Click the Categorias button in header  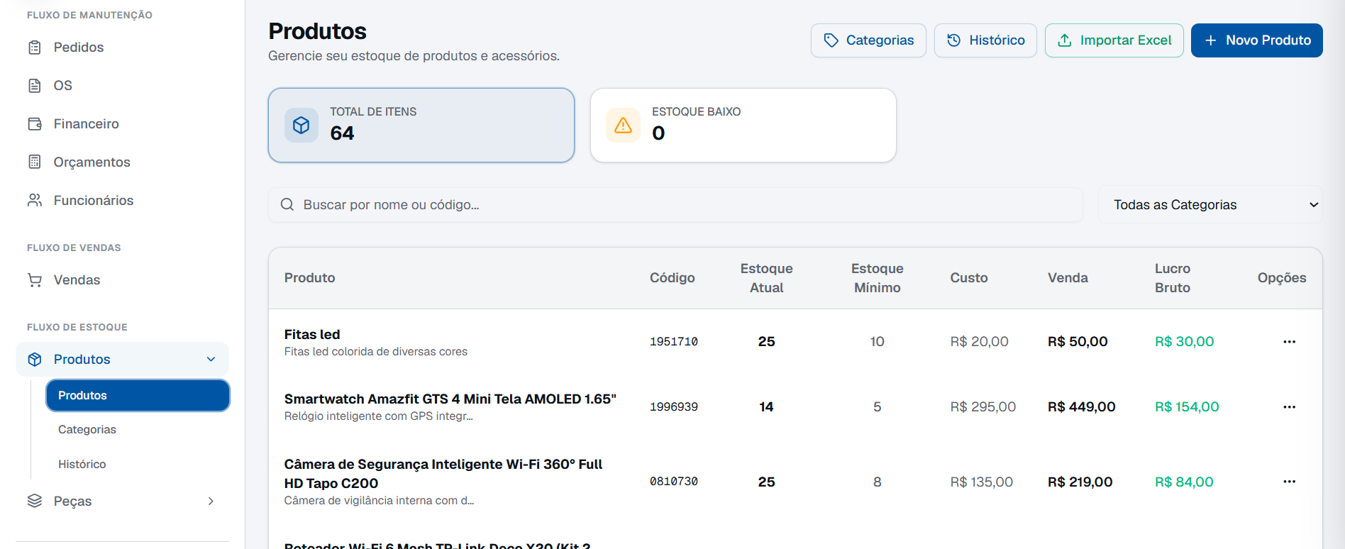[868, 40]
